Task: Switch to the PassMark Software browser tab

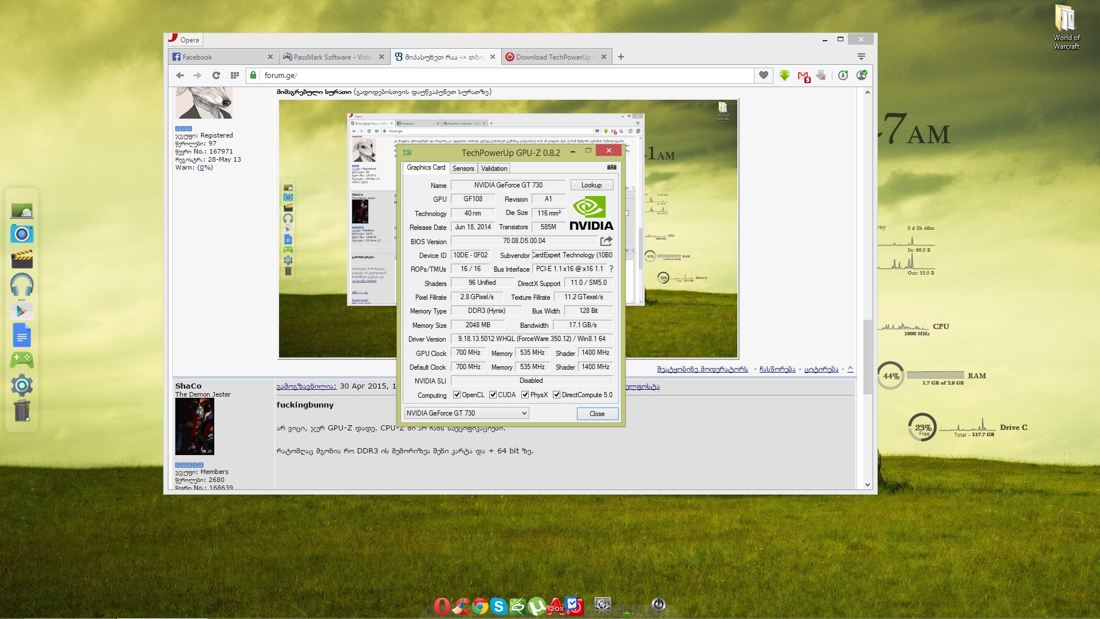Action: click(332, 57)
